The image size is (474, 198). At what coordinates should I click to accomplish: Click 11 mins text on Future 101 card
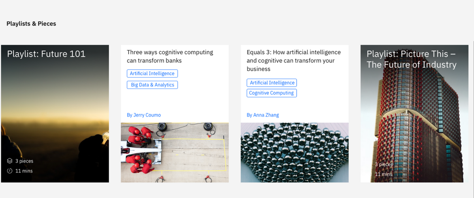pos(24,171)
